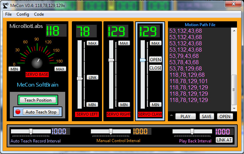The width and height of the screenshot is (244, 154).
Task: Click the Motion Path File list scrollbar
Action: point(234,87)
